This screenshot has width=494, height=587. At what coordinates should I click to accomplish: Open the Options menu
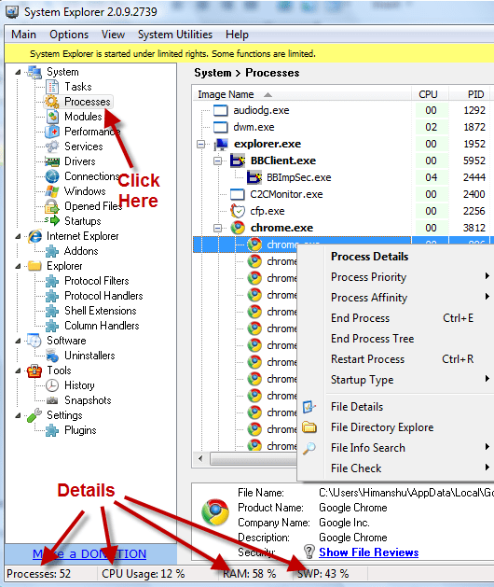click(69, 35)
